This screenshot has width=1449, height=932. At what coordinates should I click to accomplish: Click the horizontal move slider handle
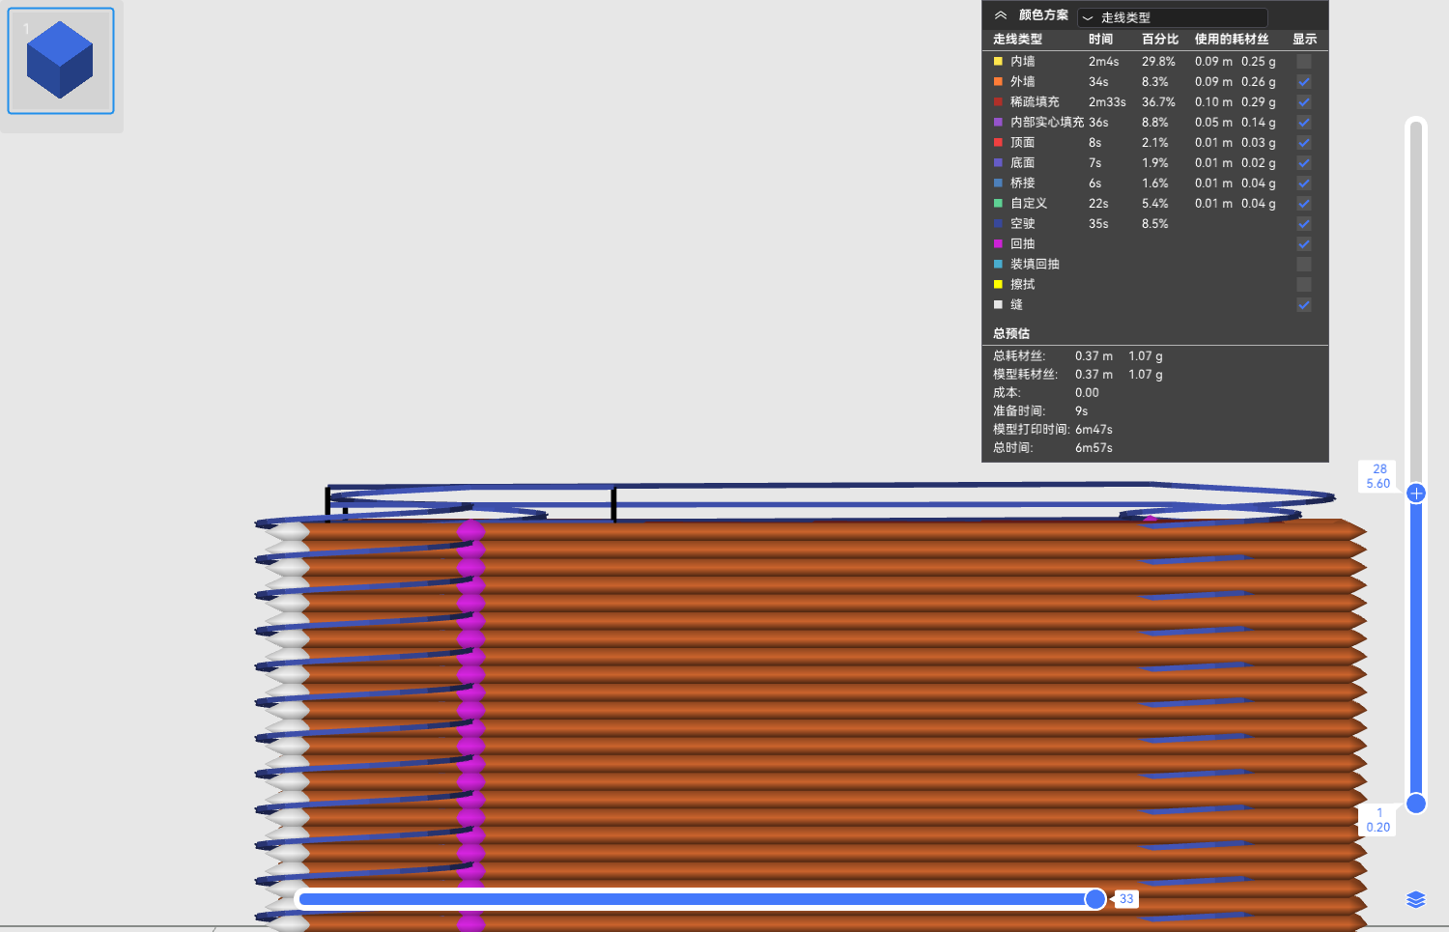coord(1094,899)
